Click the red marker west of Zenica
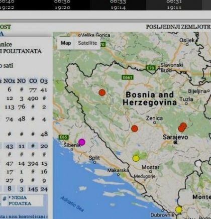The image size is (211, 219). pyautogui.click(x=135, y=129)
